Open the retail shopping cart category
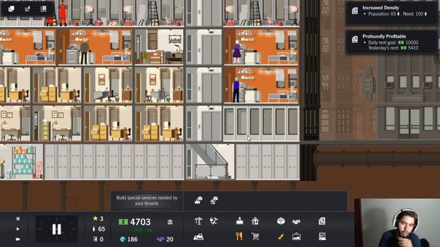This screenshot has height=247, width=440. (255, 236)
